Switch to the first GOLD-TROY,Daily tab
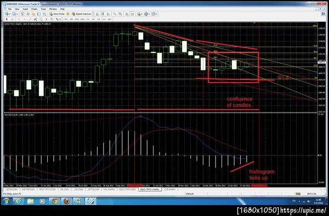 click(47, 189)
